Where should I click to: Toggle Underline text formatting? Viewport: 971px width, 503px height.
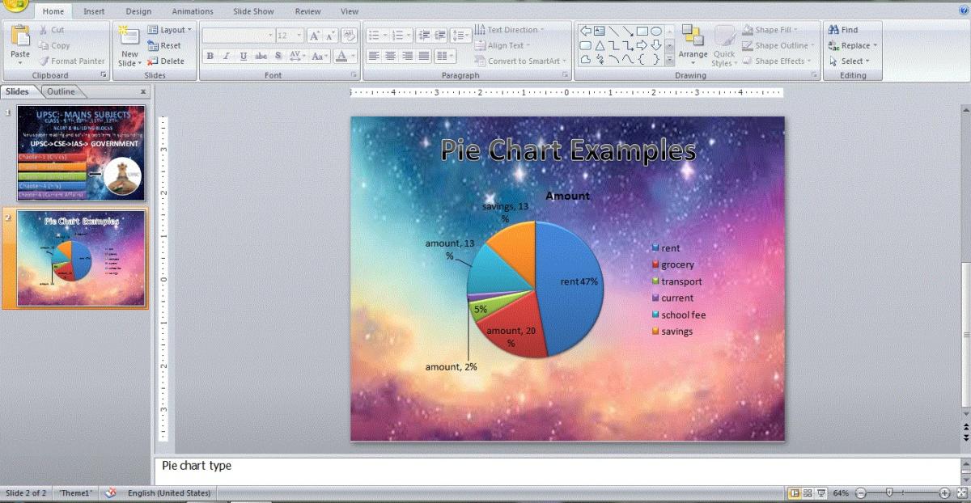coord(244,56)
